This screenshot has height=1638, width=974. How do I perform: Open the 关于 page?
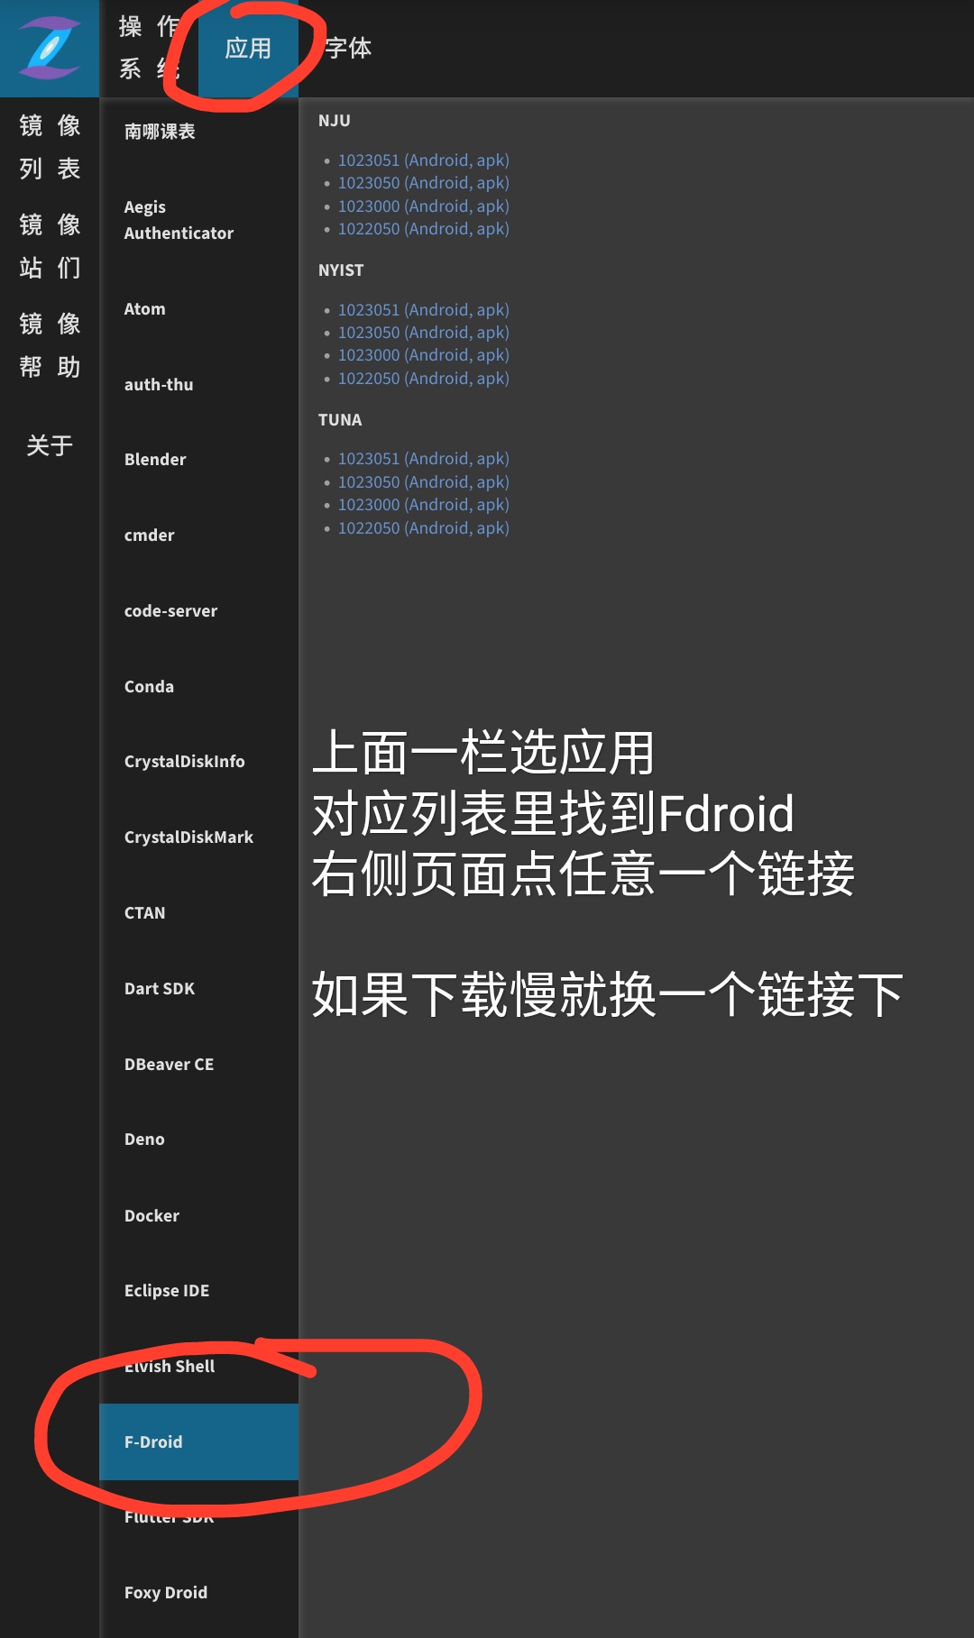pos(50,445)
